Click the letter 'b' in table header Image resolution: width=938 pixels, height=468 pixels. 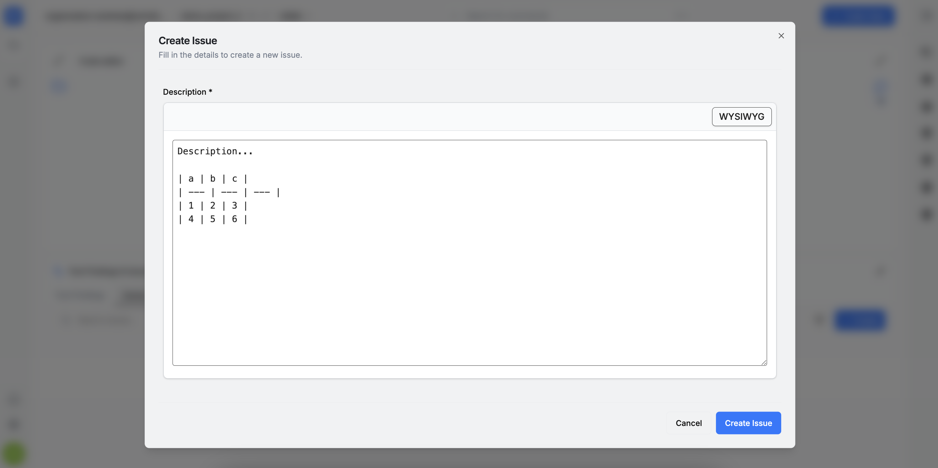click(x=213, y=179)
